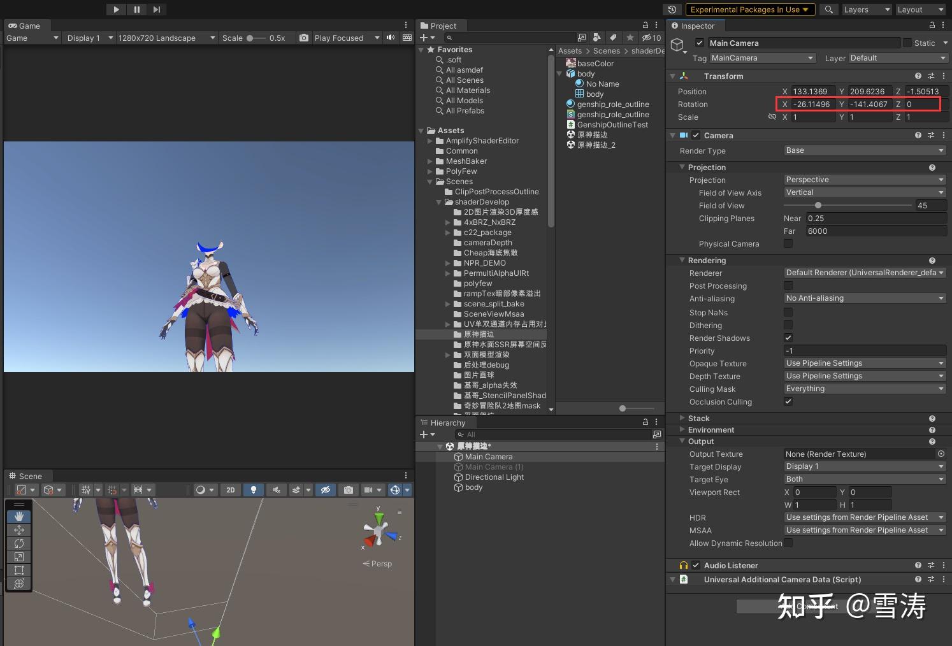Viewport: 952px width, 646px height.
Task: Switch to the Scene tab
Action: click(x=27, y=475)
